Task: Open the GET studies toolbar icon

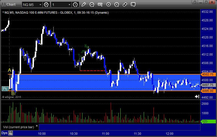Action: click(100, 5)
